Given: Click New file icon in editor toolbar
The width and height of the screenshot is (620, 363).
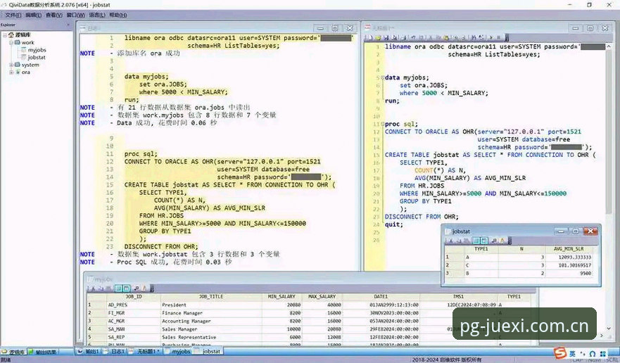Looking at the screenshot, I should click(x=370, y=37).
